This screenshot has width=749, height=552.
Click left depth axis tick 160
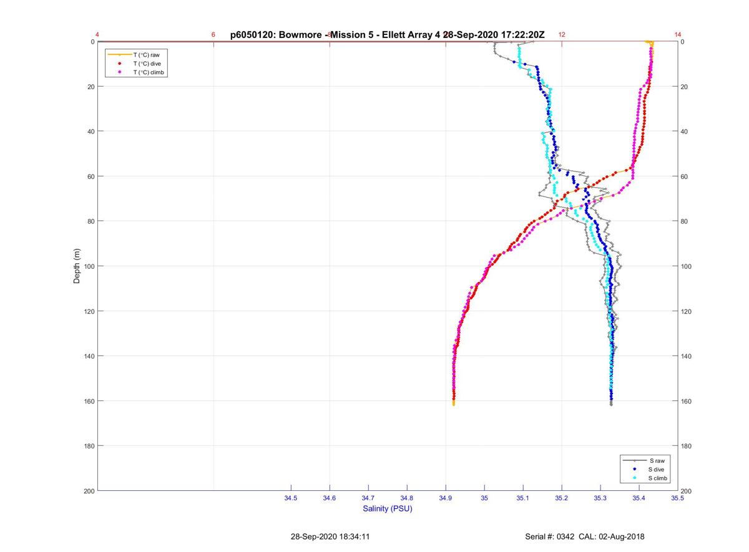pos(89,401)
